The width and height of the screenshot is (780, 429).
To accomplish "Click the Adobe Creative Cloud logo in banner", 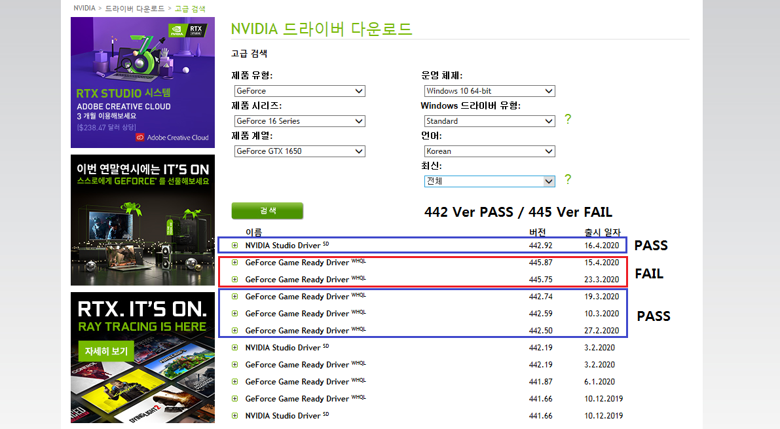I will pyautogui.click(x=173, y=138).
